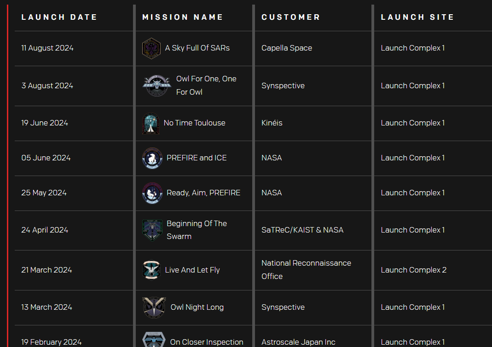Click the Capella Space customer cell
Viewport: 492px width, 347px height.
coord(287,48)
